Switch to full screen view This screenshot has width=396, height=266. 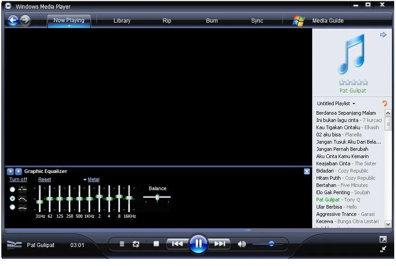[x=383, y=239]
